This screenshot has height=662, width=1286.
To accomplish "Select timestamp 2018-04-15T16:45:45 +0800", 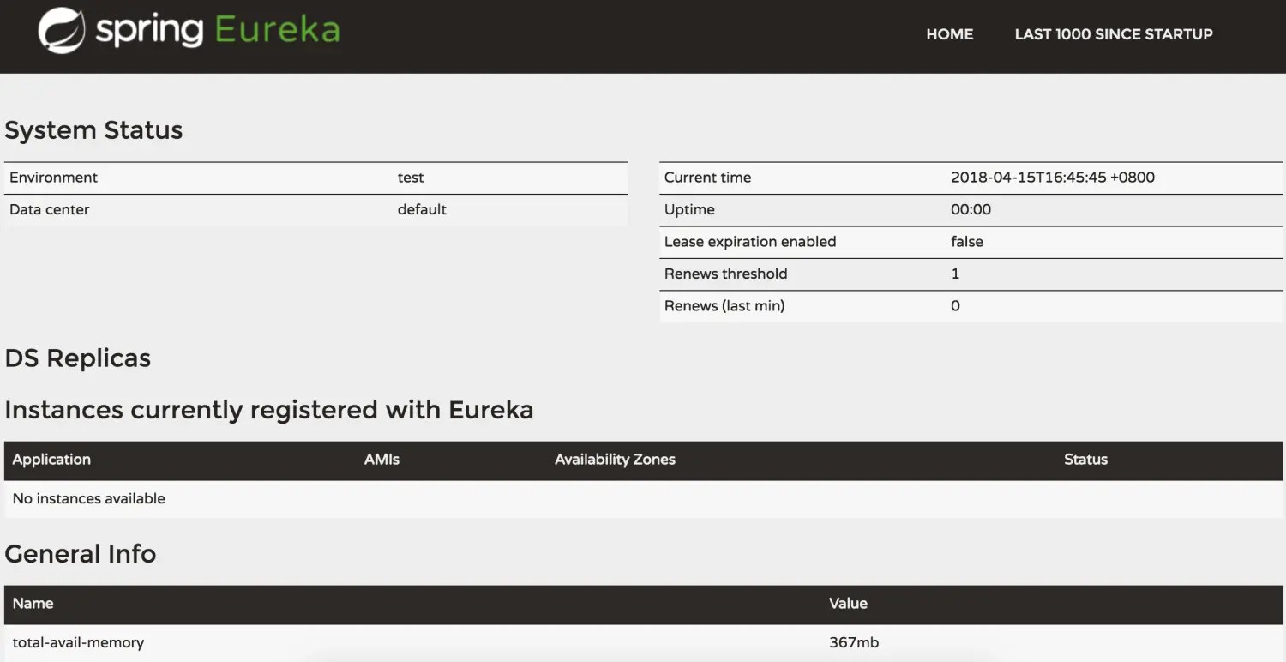I will pyautogui.click(x=1053, y=178).
